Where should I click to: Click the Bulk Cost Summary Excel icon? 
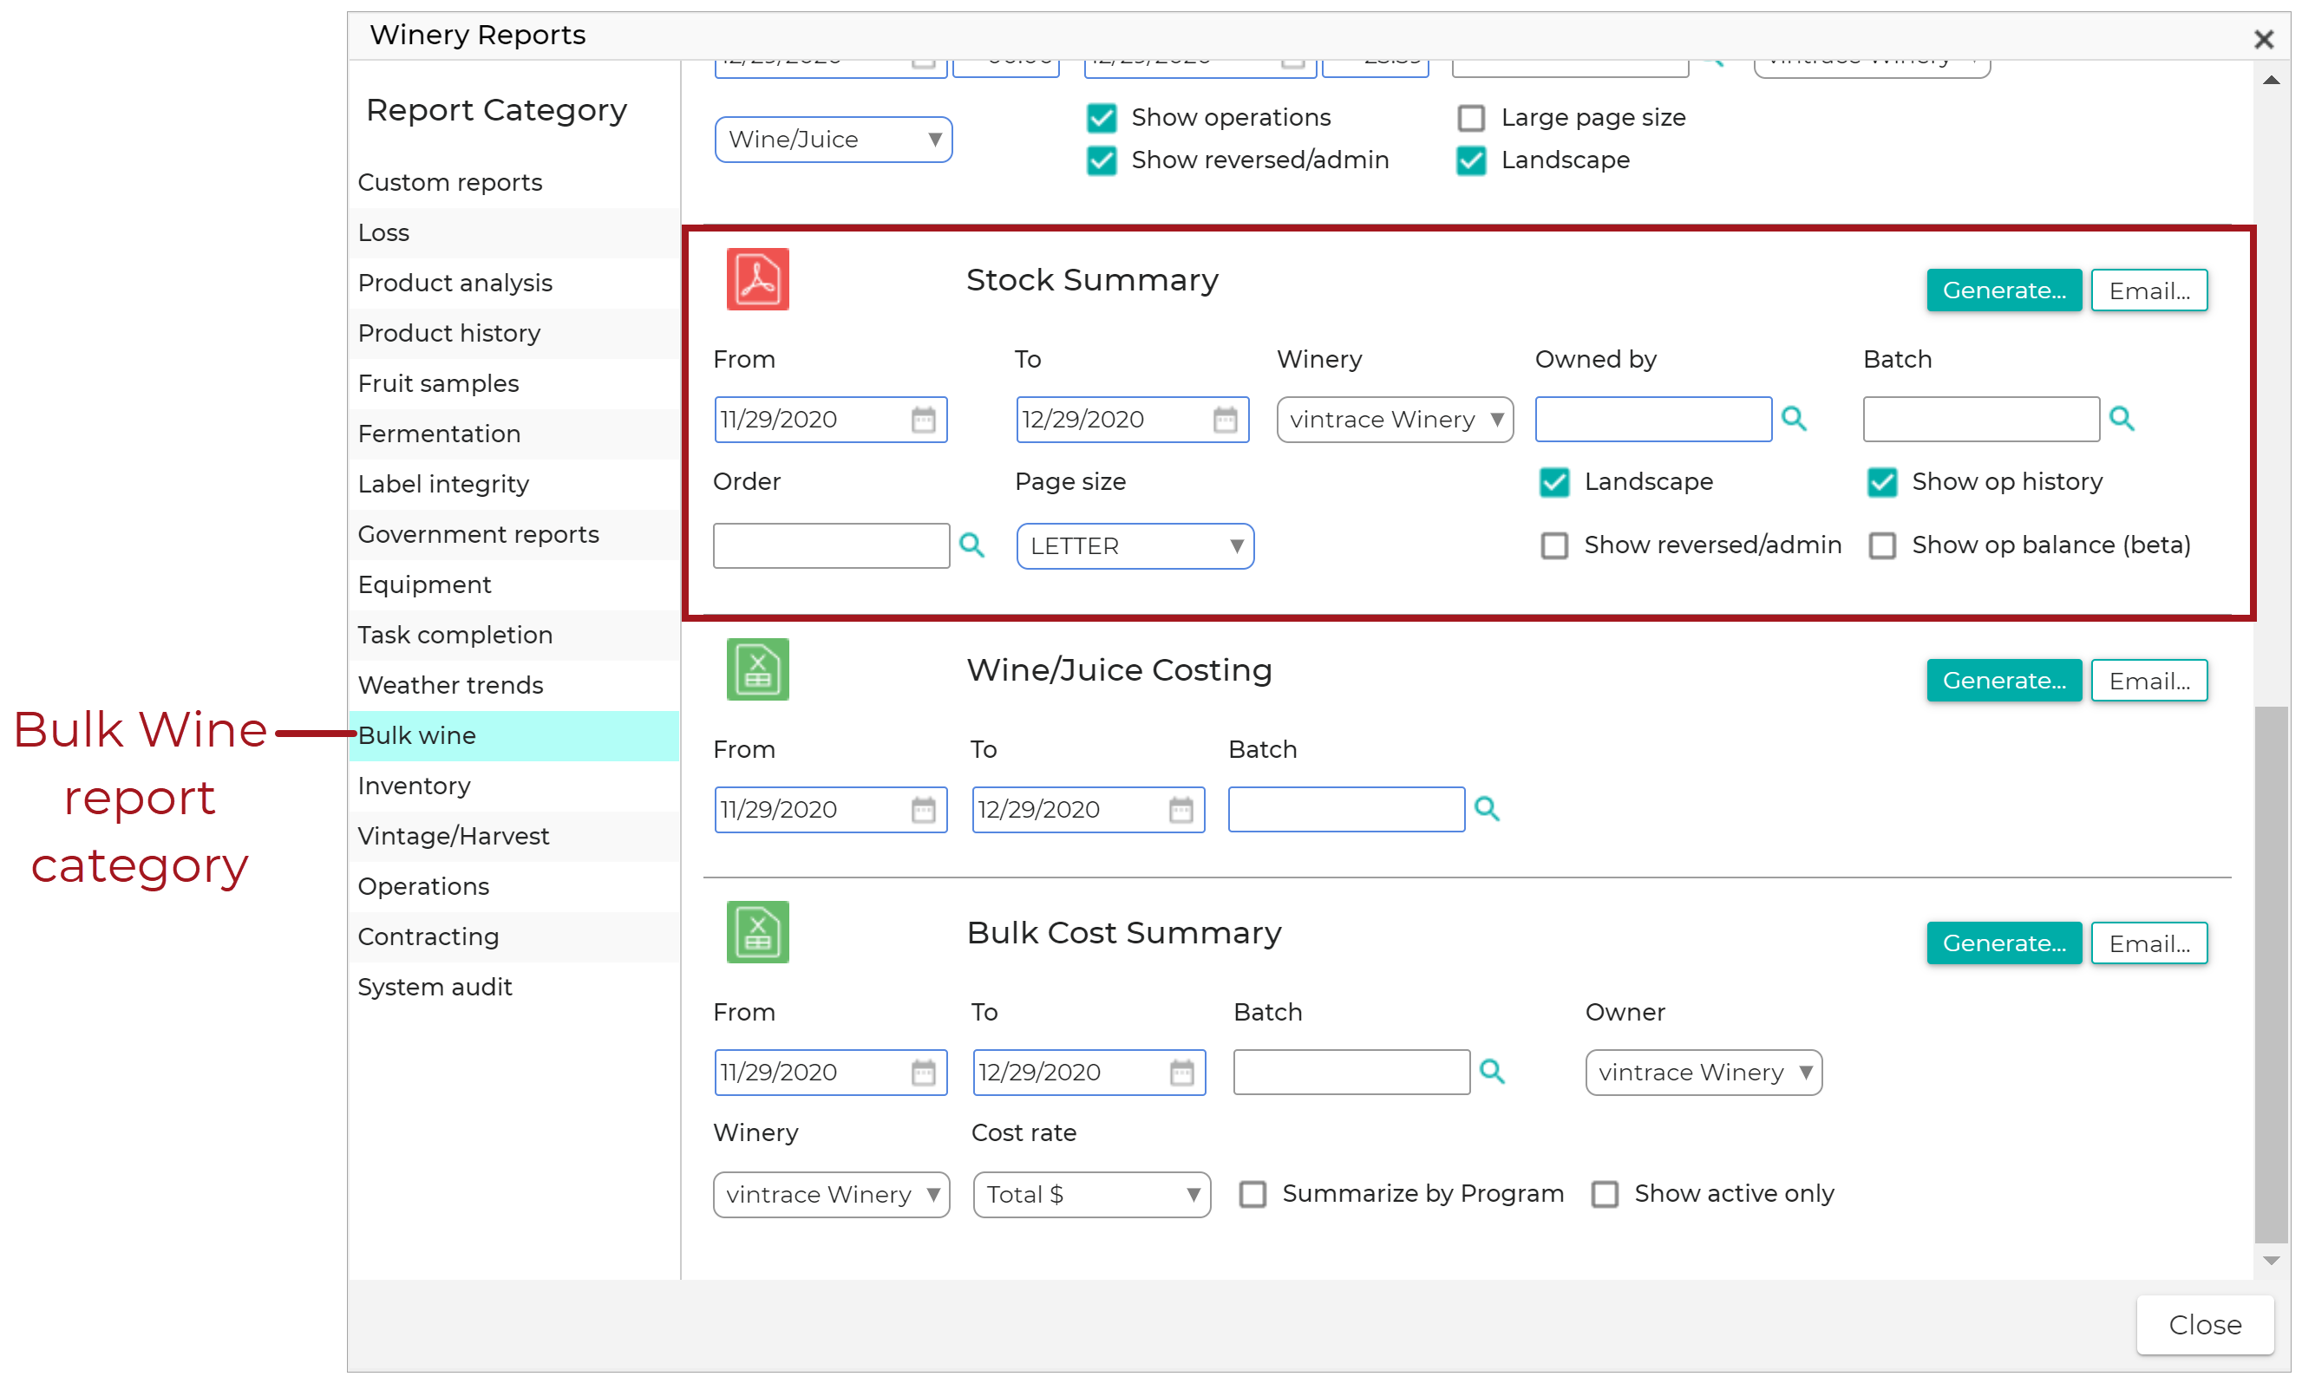pos(756,932)
